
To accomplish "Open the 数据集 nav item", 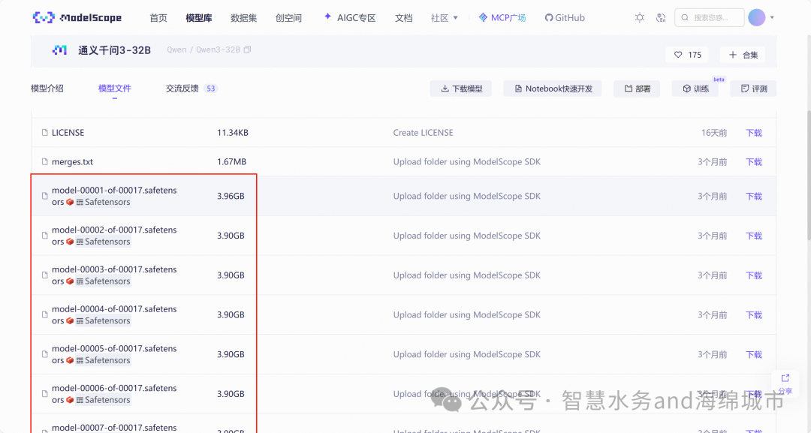I will (243, 17).
